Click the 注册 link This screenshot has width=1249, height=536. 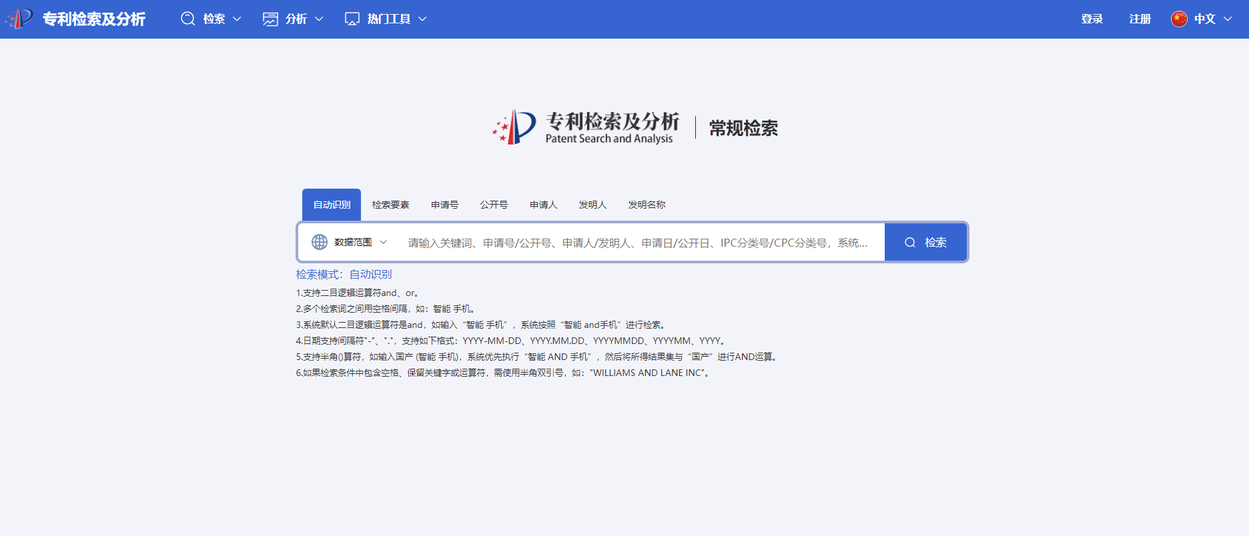1140,19
